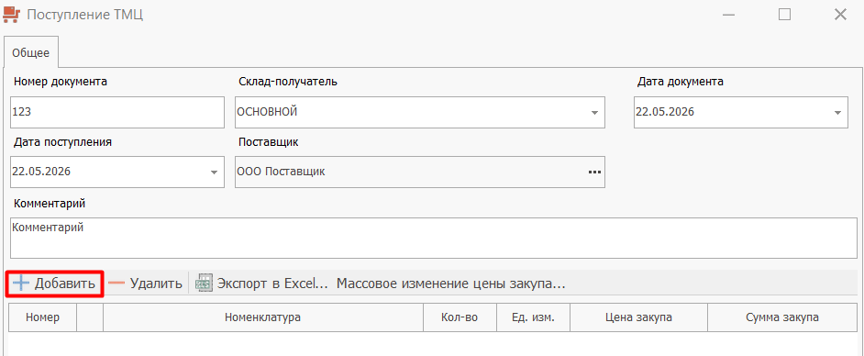This screenshot has height=356, width=864.
Task: Close the Поступление ТМЦ window
Action: (x=840, y=15)
